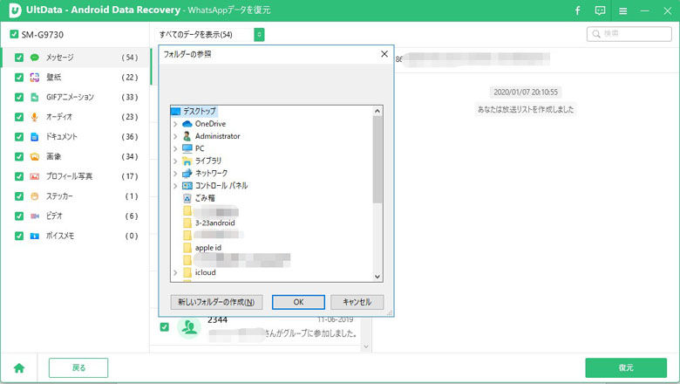Toggle the 画像 checkbox

click(x=19, y=156)
